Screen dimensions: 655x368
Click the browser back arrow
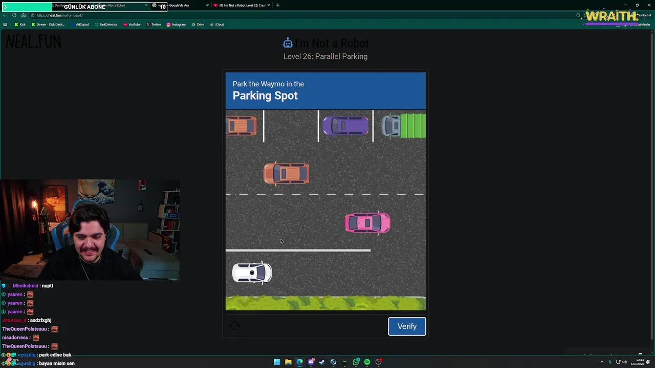(5, 15)
